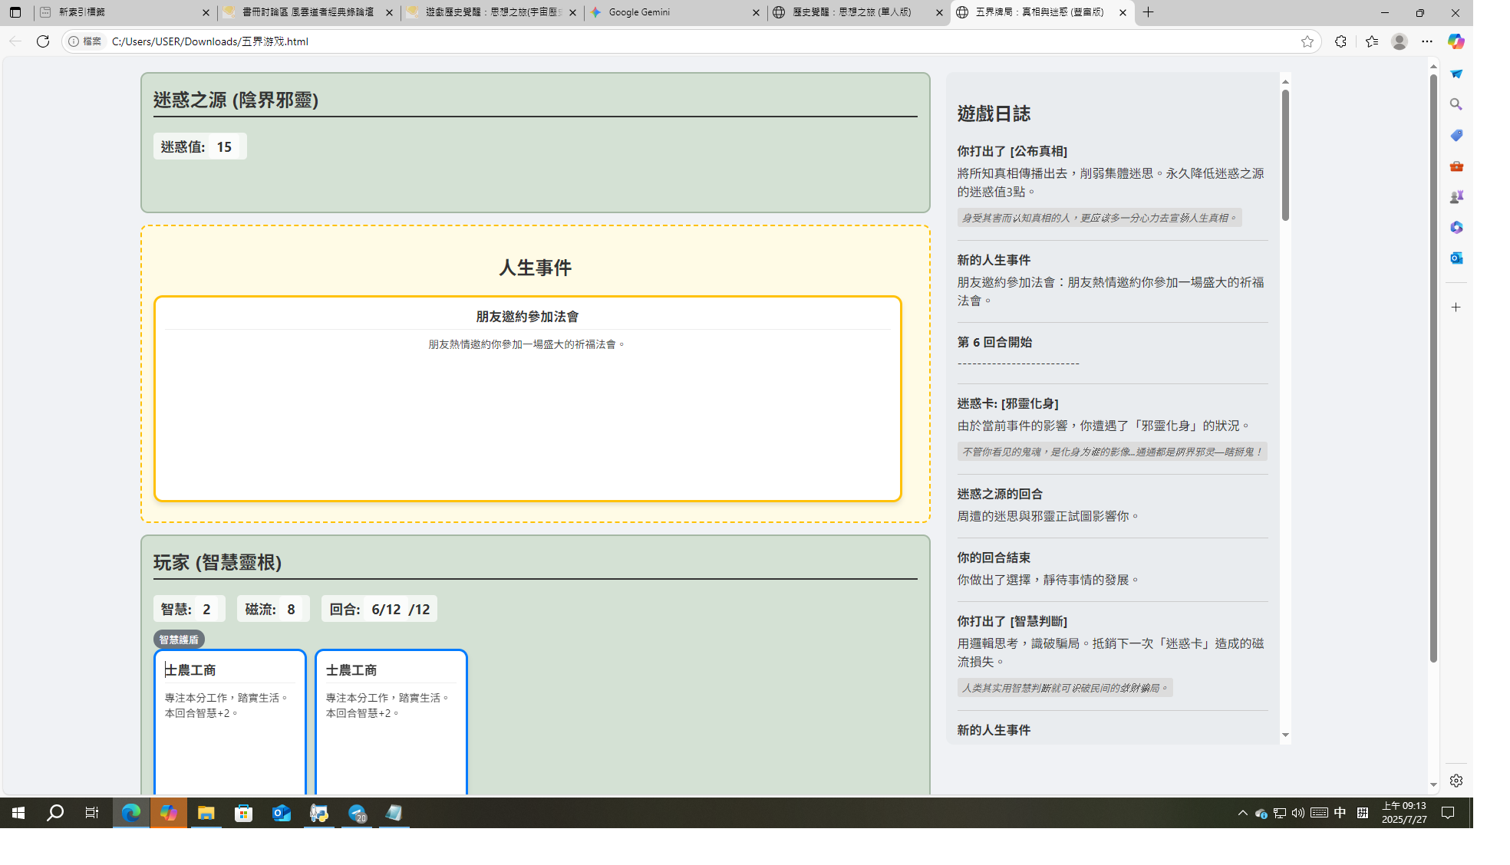This screenshot has width=1510, height=865.
Task: Open sidebar Search tool
Action: pyautogui.click(x=1456, y=104)
